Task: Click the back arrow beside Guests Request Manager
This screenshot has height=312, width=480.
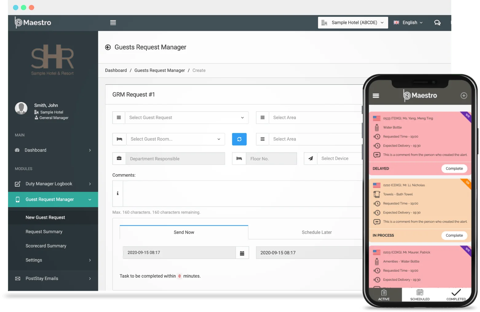Action: 108,47
